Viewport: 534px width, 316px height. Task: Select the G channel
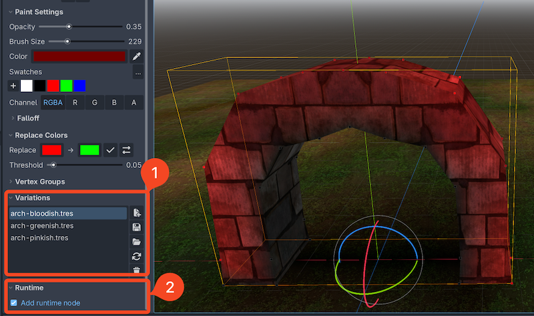point(95,103)
